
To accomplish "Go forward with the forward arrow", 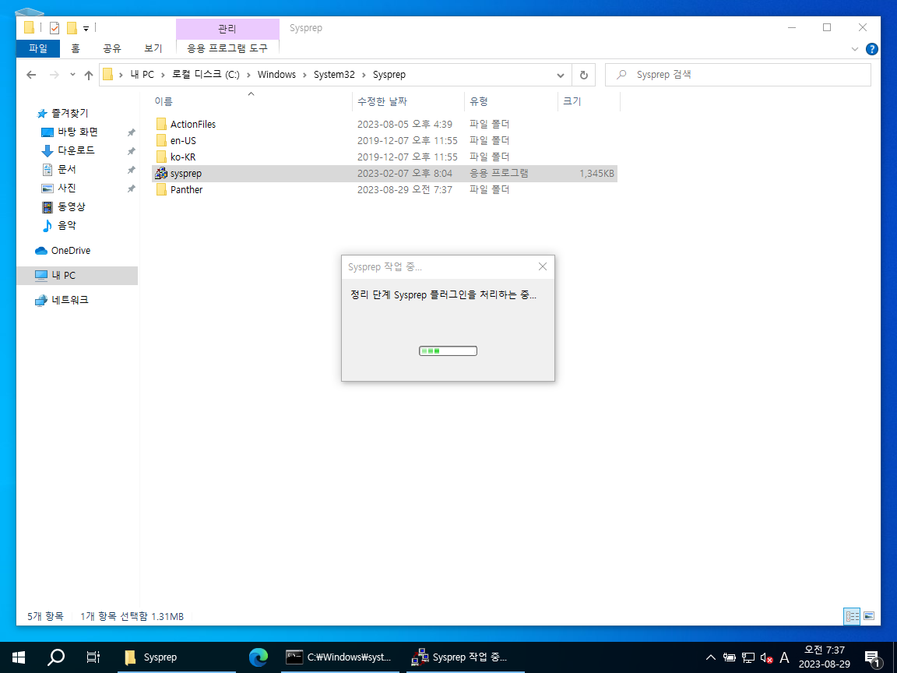I will click(x=55, y=75).
